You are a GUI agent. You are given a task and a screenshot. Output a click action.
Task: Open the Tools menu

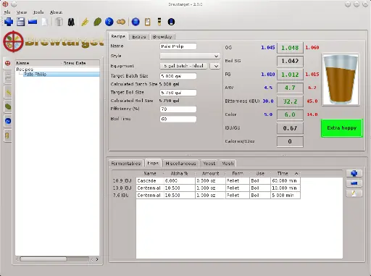click(x=38, y=12)
